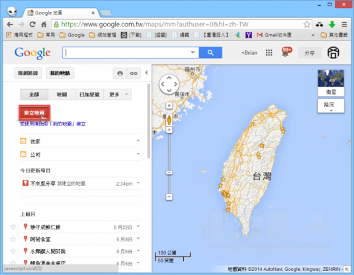
Task: Open the +Brian profile link
Action: click(x=249, y=53)
